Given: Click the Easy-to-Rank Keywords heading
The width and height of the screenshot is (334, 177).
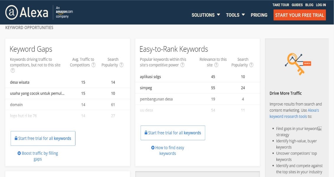Looking at the screenshot, I should coord(174,49).
